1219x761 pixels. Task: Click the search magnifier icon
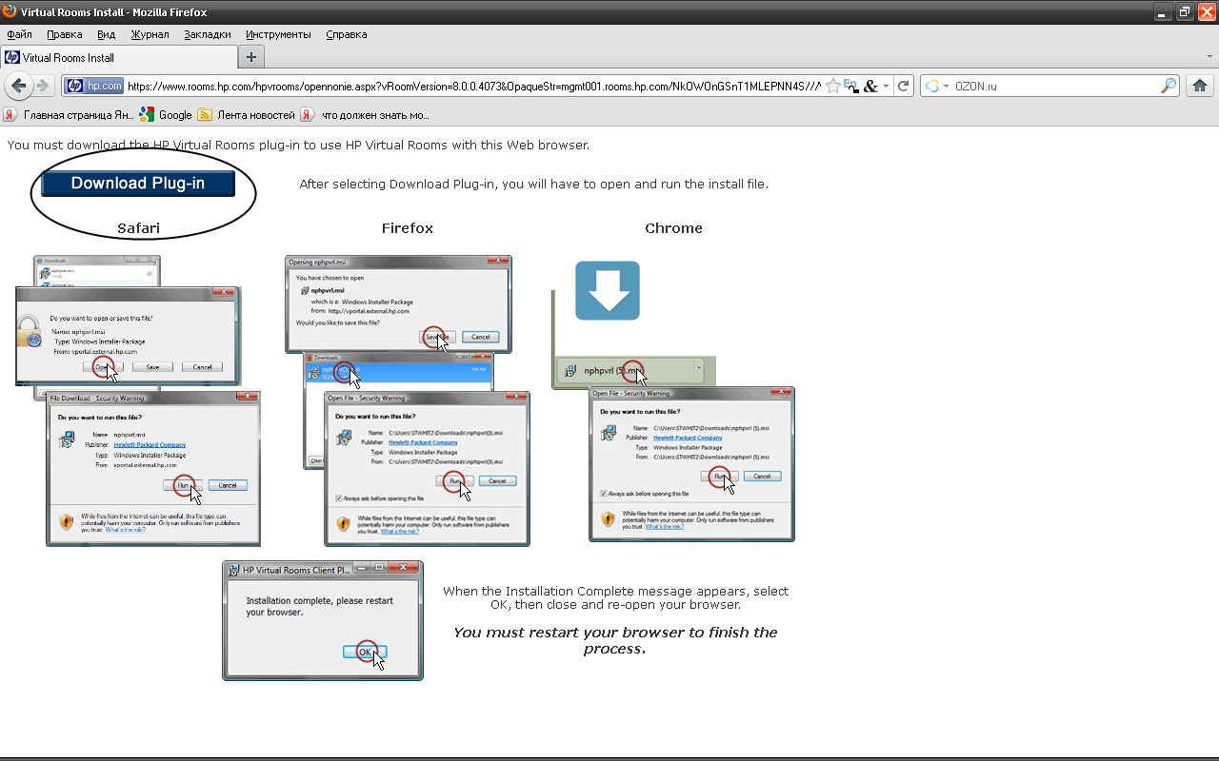pos(1169,86)
